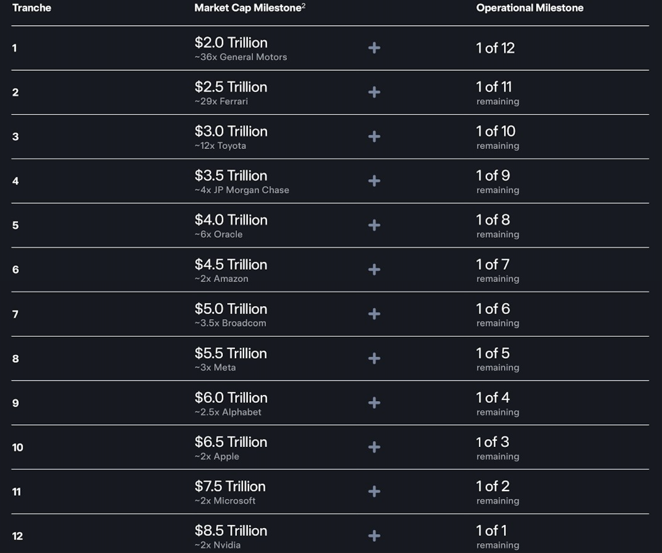
Task: Click the 1 of 12 operational milestone
Action: (495, 48)
